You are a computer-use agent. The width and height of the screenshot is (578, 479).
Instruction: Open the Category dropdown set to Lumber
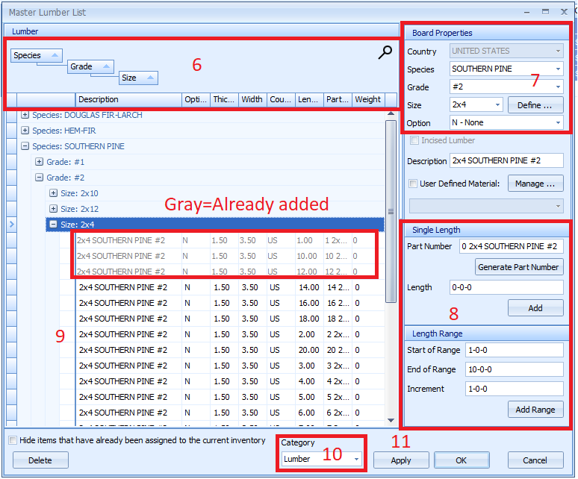tap(356, 460)
